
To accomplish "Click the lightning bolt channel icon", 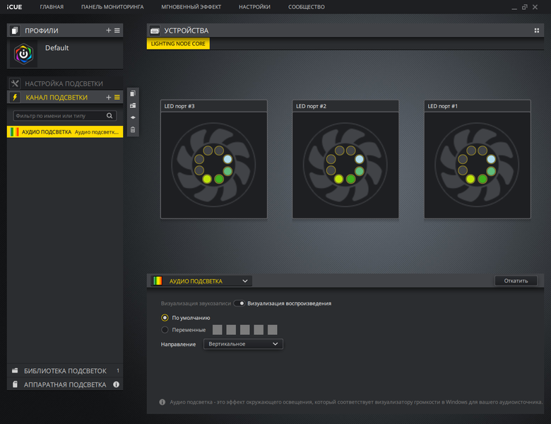I will [15, 98].
